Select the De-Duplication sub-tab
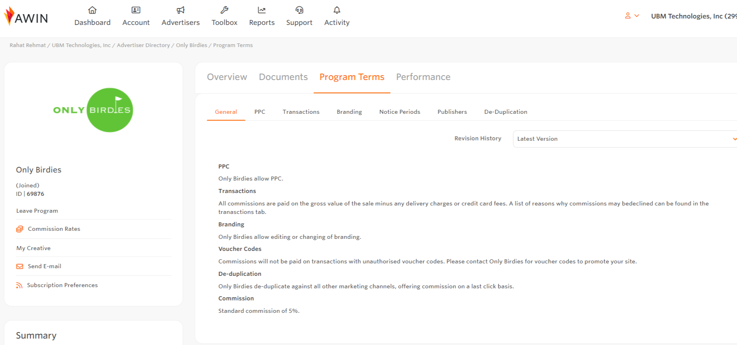This screenshot has width=737, height=345. pyautogui.click(x=506, y=112)
